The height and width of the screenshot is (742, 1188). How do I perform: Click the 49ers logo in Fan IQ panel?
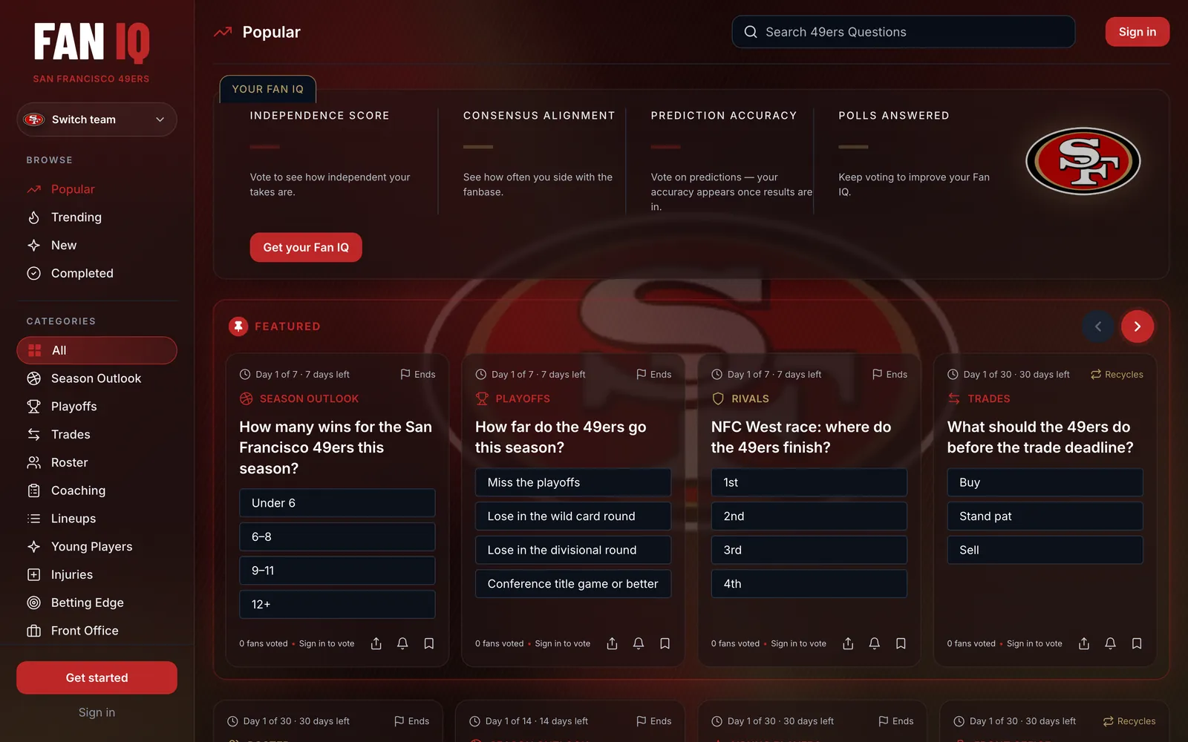(1083, 161)
